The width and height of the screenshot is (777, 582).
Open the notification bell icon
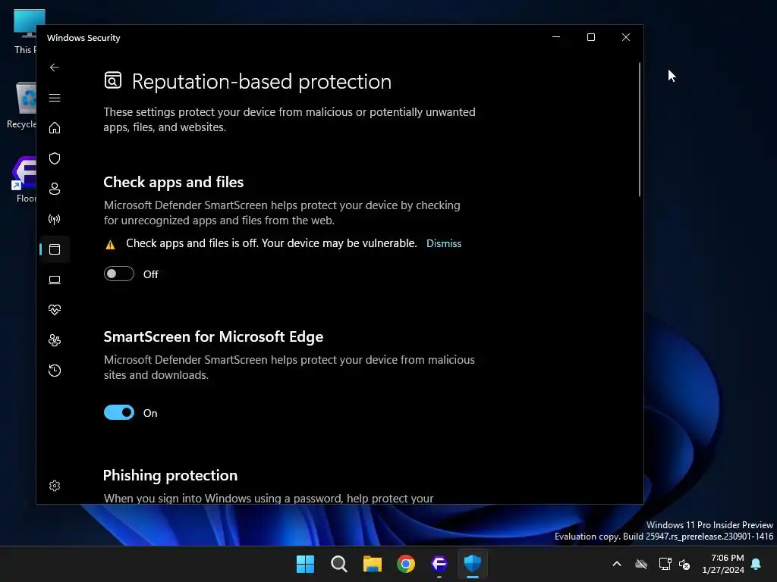pos(757,564)
